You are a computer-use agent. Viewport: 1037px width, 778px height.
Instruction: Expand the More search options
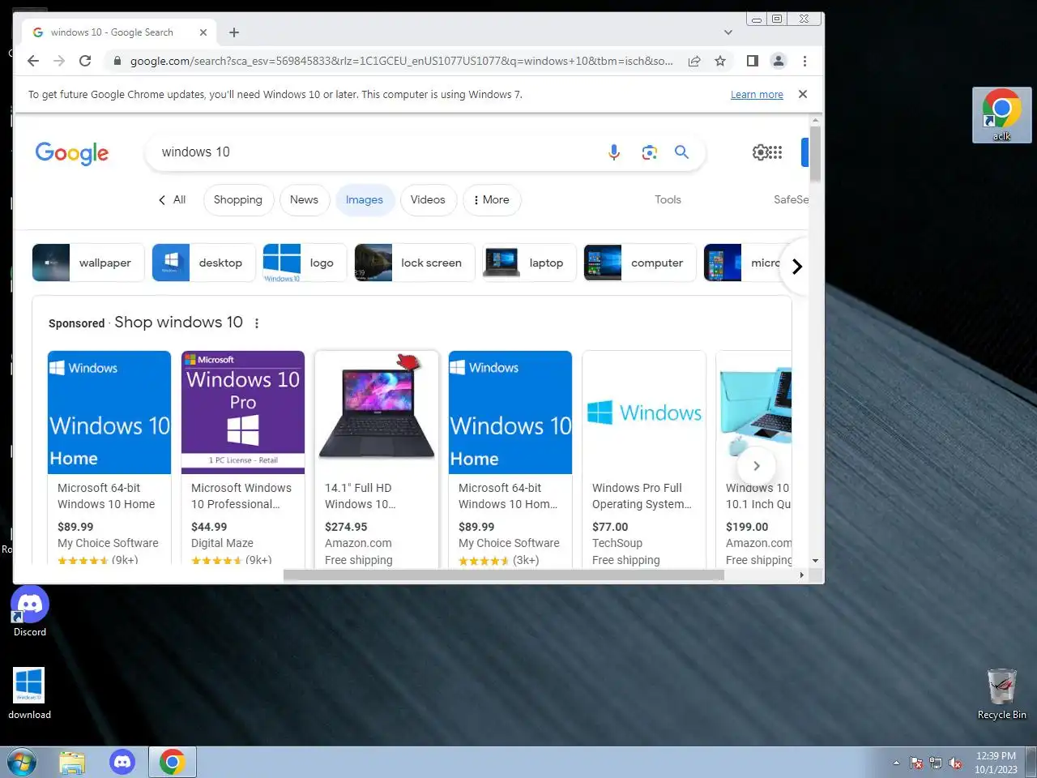[x=492, y=200]
